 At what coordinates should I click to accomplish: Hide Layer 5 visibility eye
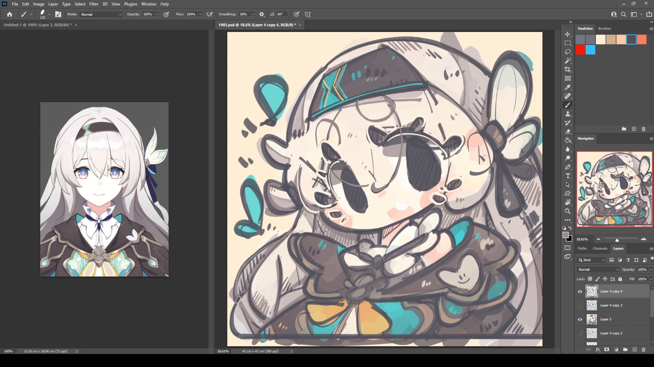coord(580,319)
